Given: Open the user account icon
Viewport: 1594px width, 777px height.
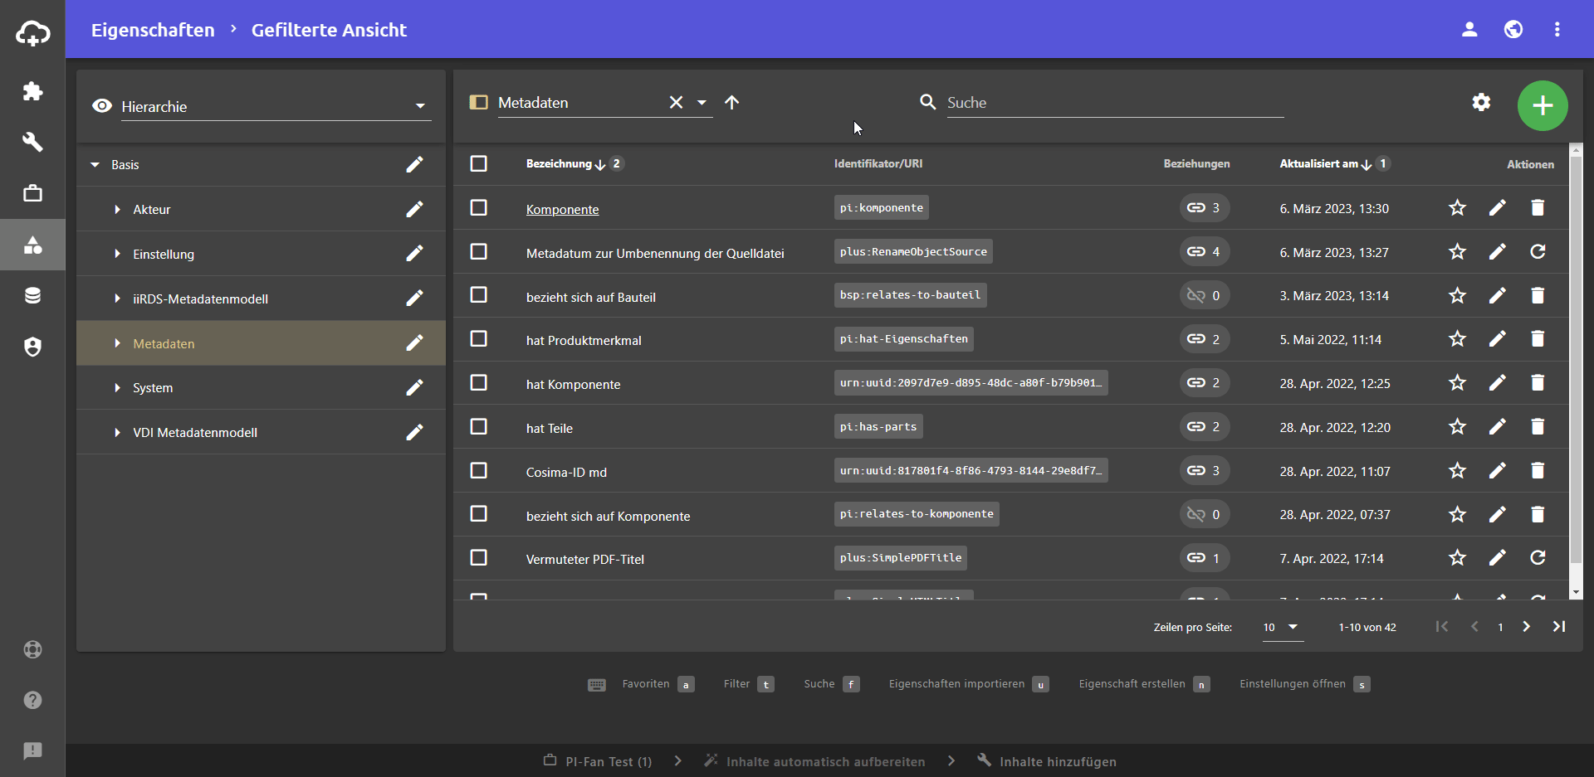Looking at the screenshot, I should point(1469,30).
